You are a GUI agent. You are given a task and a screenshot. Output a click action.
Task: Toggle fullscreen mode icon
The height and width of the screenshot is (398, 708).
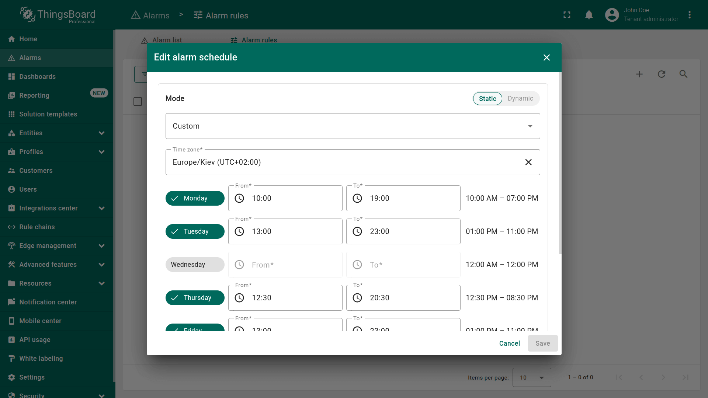pyautogui.click(x=567, y=15)
